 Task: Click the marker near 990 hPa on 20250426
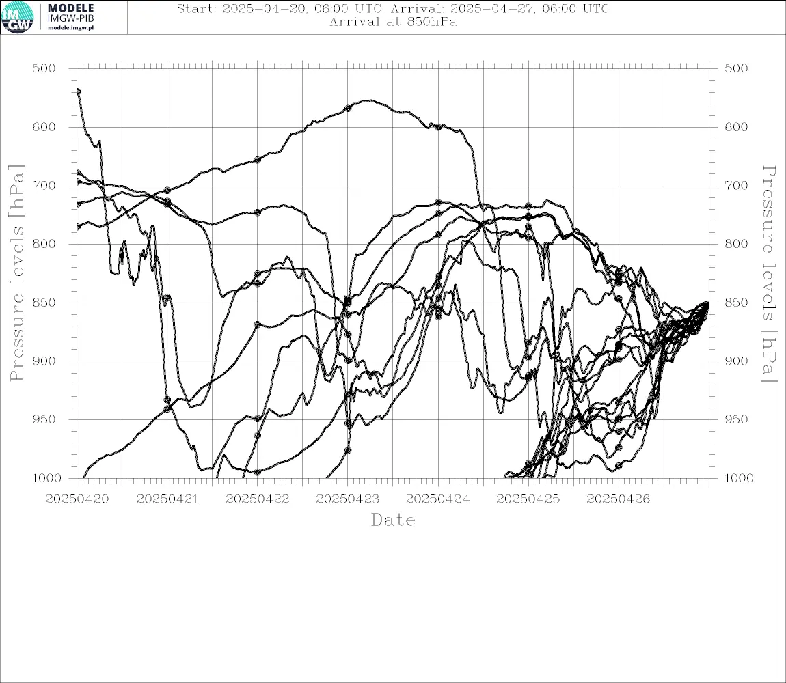click(x=619, y=466)
